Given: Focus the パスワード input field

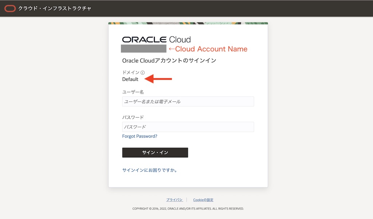Looking at the screenshot, I should [188, 127].
